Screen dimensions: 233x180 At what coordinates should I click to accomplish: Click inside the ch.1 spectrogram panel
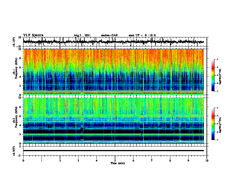[114, 72]
